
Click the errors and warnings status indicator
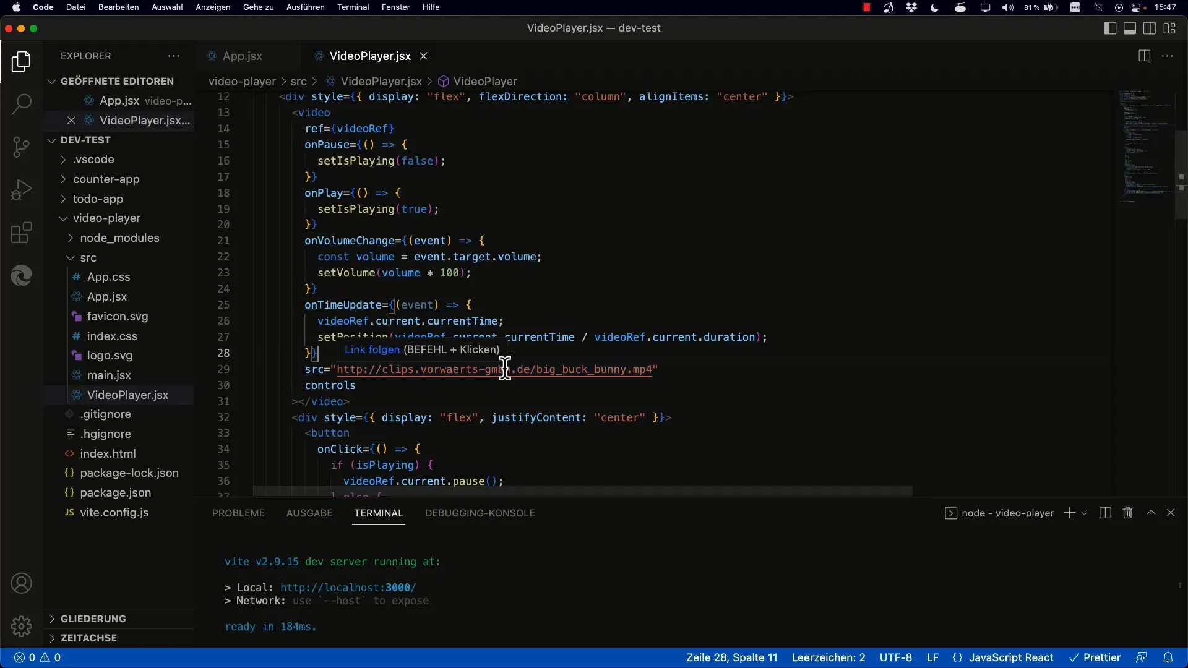37,657
